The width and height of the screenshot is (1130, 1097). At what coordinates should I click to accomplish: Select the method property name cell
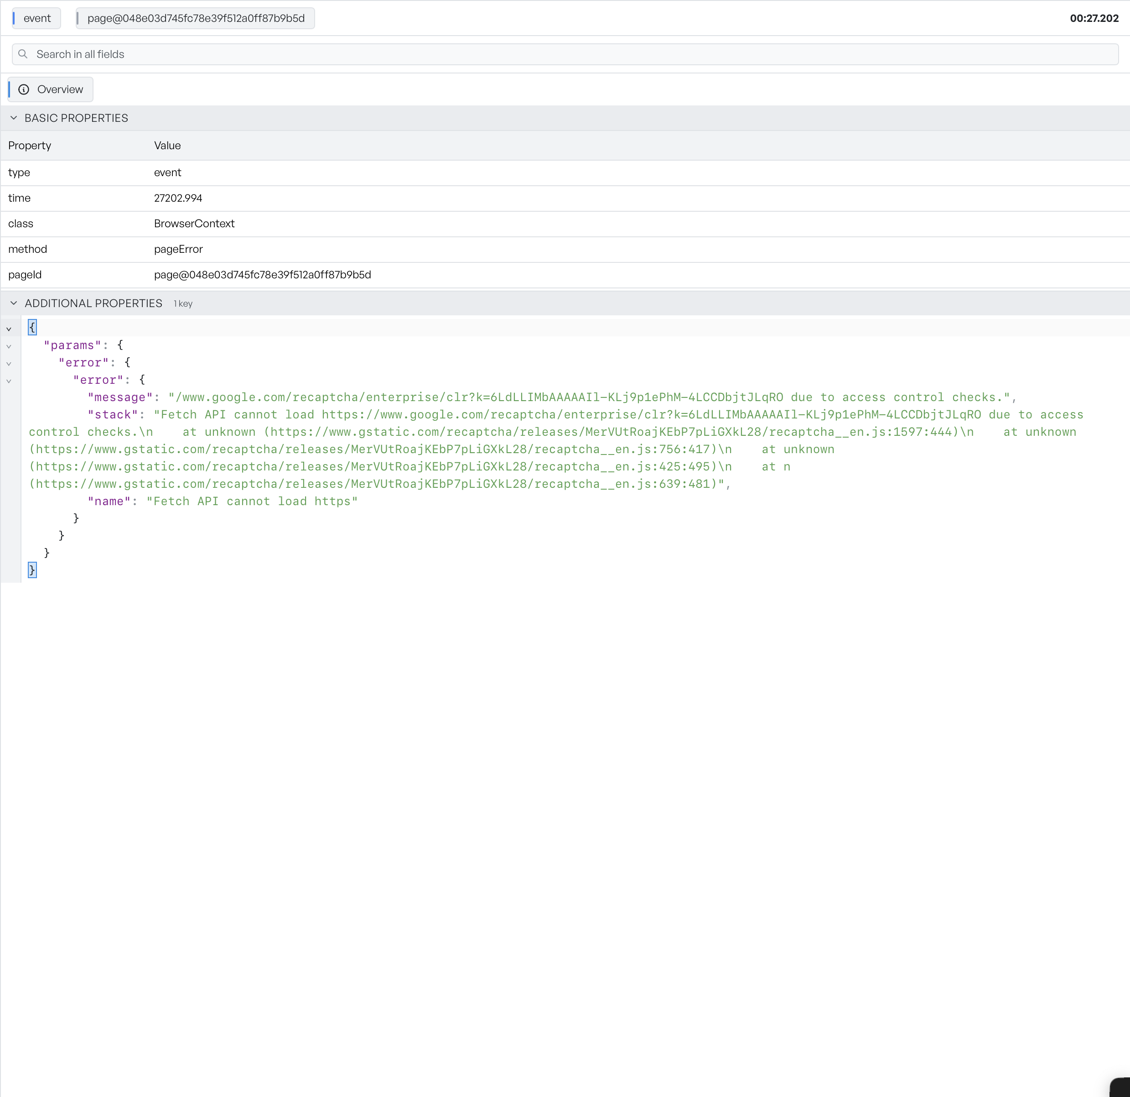point(28,249)
